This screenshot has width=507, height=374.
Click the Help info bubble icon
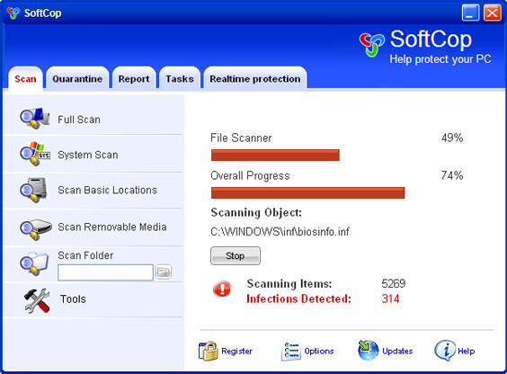click(445, 351)
